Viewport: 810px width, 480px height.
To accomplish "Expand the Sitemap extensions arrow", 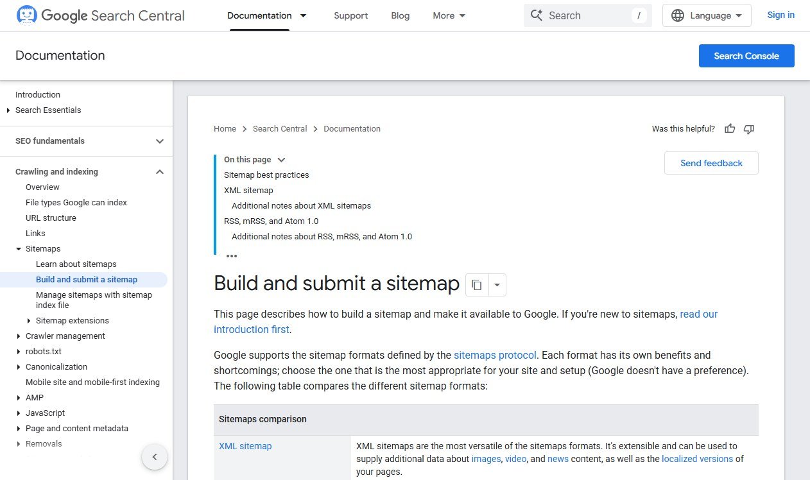I will tap(29, 321).
